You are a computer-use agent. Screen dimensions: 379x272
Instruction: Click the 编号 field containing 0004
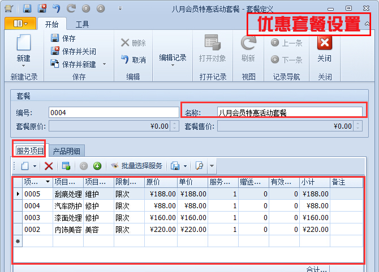(113, 112)
